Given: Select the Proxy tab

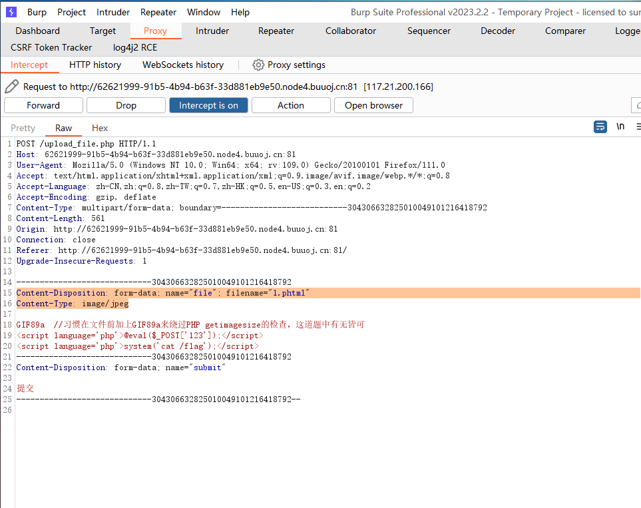Looking at the screenshot, I should 155,31.
